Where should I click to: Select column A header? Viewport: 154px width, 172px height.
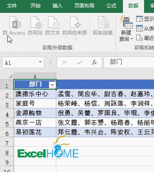[x=35, y=76]
